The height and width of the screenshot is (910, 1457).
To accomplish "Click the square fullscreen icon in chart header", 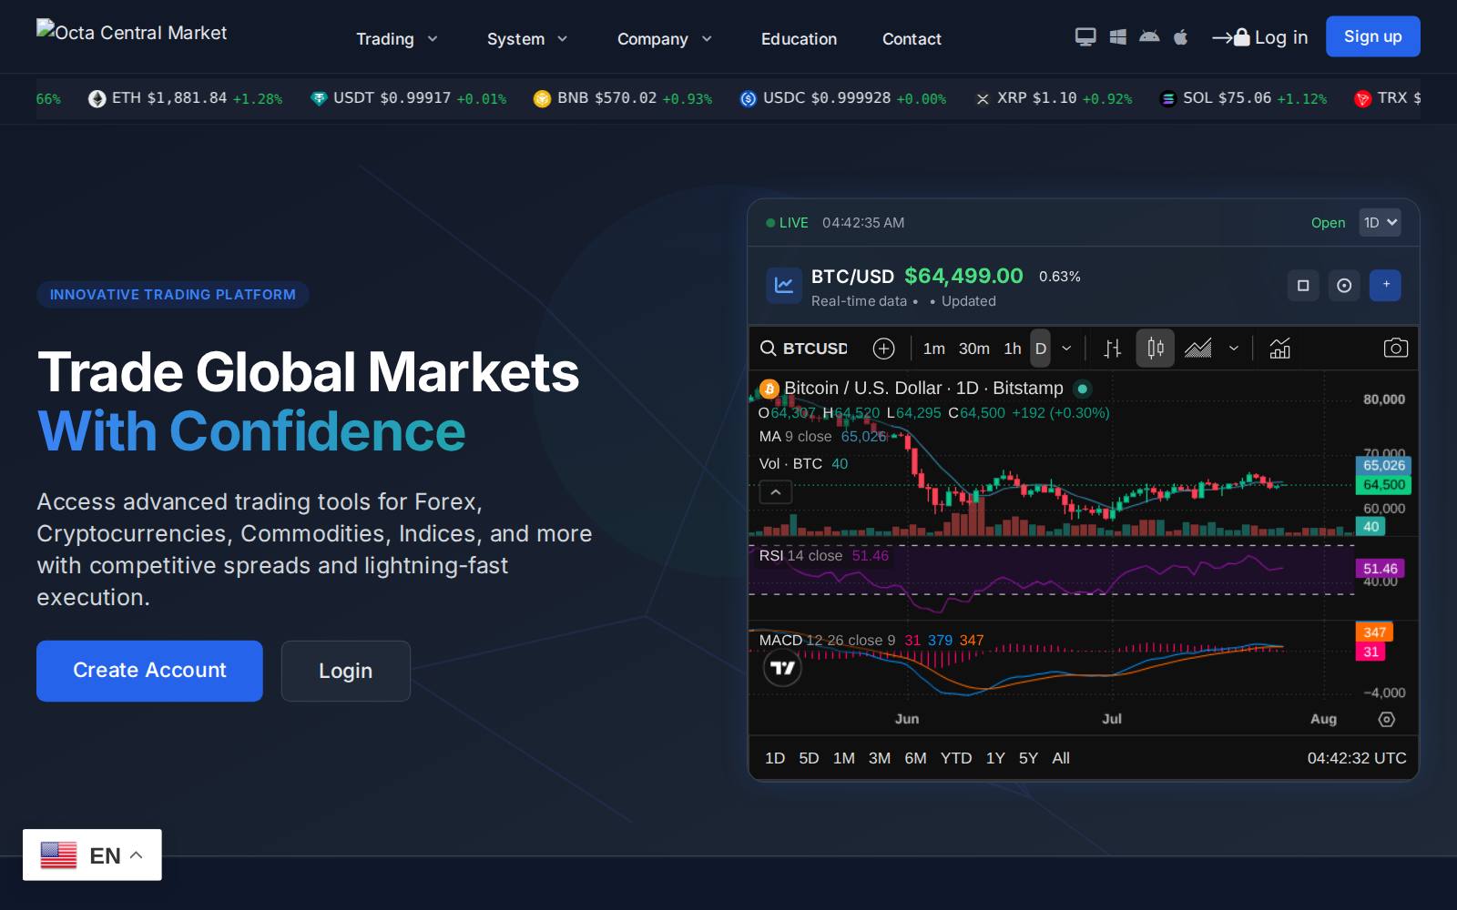I will pyautogui.click(x=1303, y=286).
